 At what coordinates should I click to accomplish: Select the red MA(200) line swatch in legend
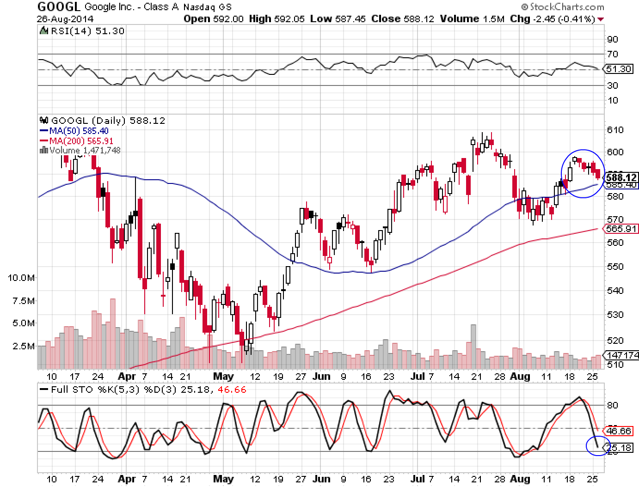(44, 141)
